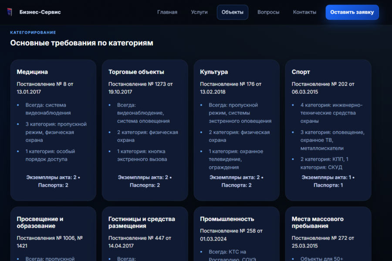
Task: Click 'Экземпляры акта: 1' in Спорт card
Action: (326, 177)
